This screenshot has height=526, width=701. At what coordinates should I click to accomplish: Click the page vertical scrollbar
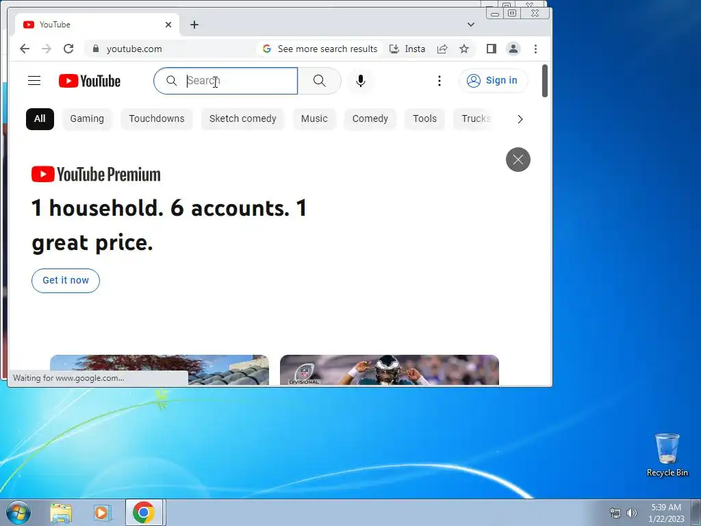544,81
